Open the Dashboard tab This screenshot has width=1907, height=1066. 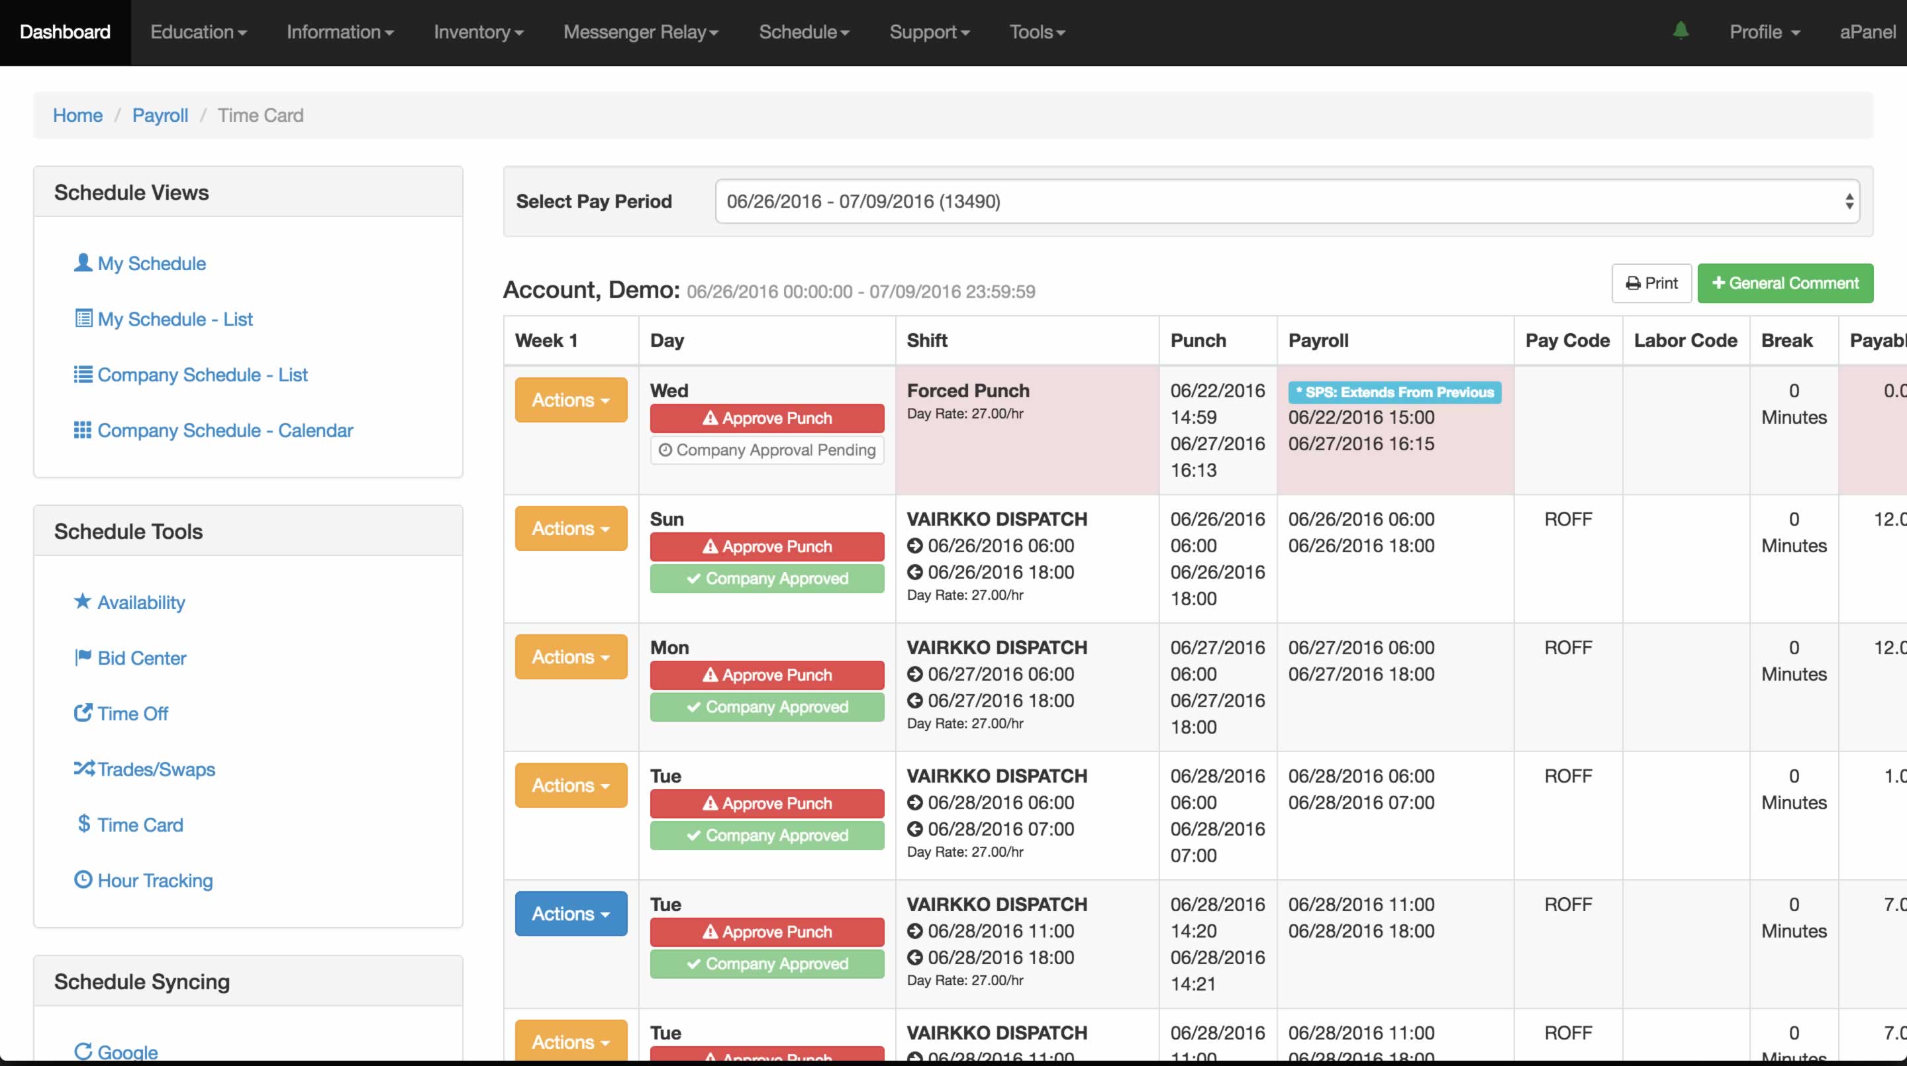[65, 32]
